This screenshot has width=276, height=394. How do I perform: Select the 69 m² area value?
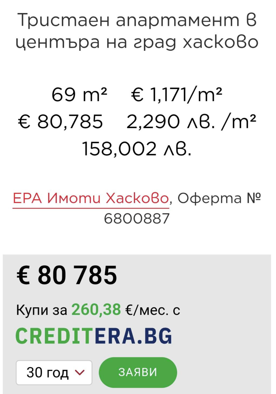[79, 95]
